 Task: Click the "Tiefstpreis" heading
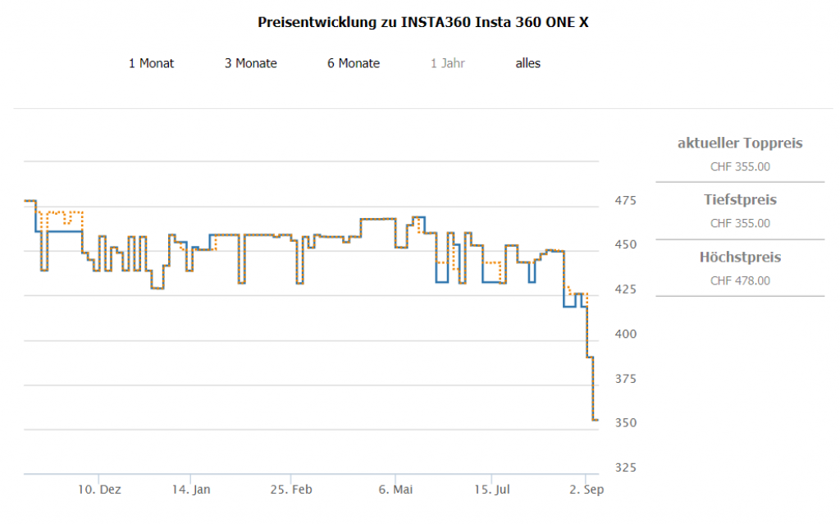740,200
